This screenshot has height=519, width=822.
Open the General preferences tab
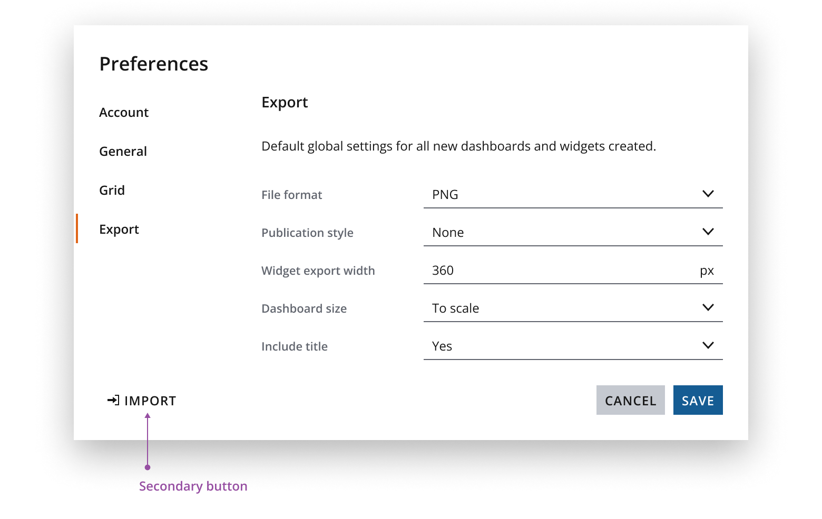(123, 152)
